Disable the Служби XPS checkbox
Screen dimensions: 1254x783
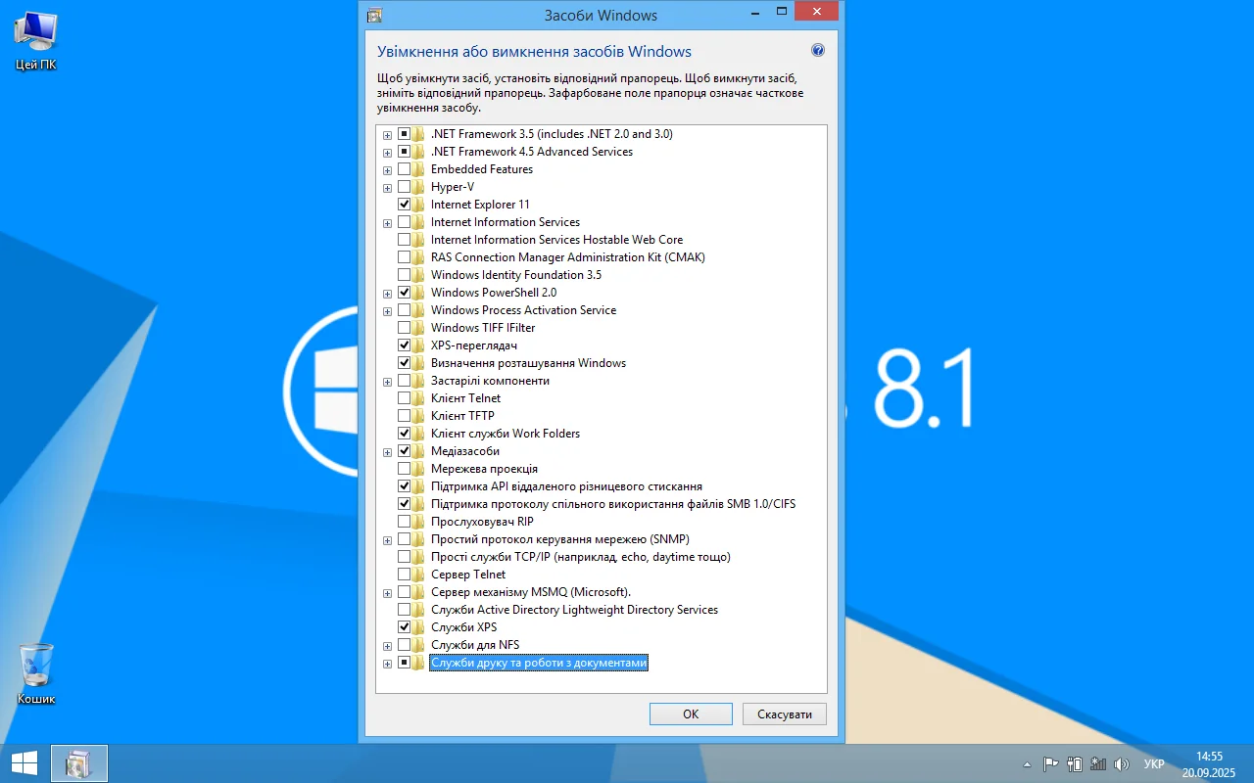coord(404,627)
